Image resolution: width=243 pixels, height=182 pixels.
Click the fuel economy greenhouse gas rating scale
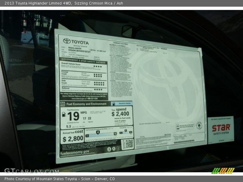(101, 133)
